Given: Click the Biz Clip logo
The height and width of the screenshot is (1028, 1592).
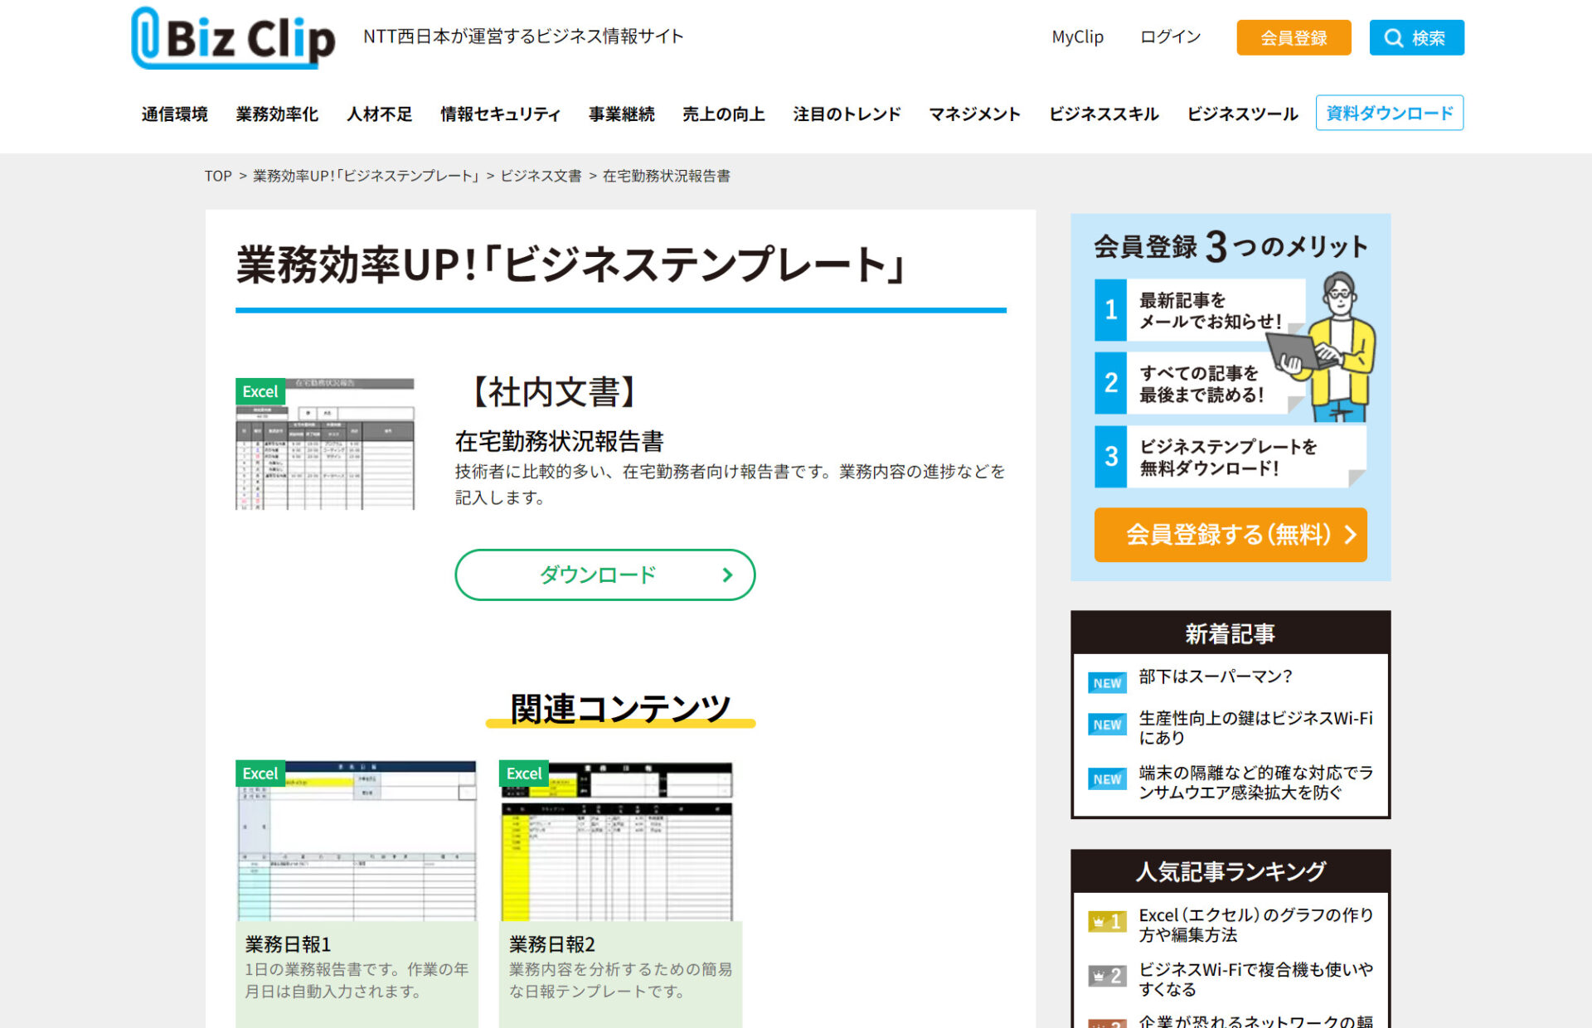Looking at the screenshot, I should (232, 37).
